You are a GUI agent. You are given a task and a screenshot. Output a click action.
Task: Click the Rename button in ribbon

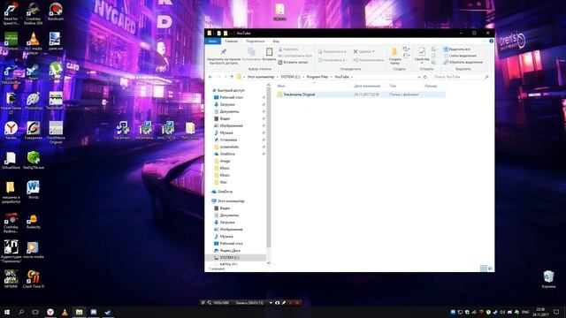[x=369, y=60]
